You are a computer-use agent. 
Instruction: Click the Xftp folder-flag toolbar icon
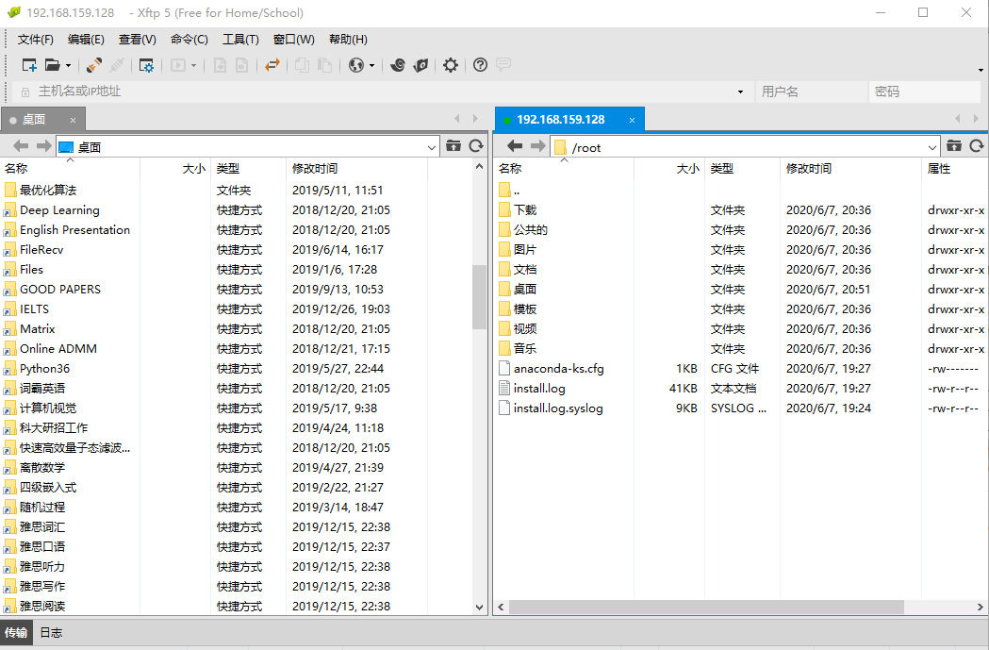(420, 65)
